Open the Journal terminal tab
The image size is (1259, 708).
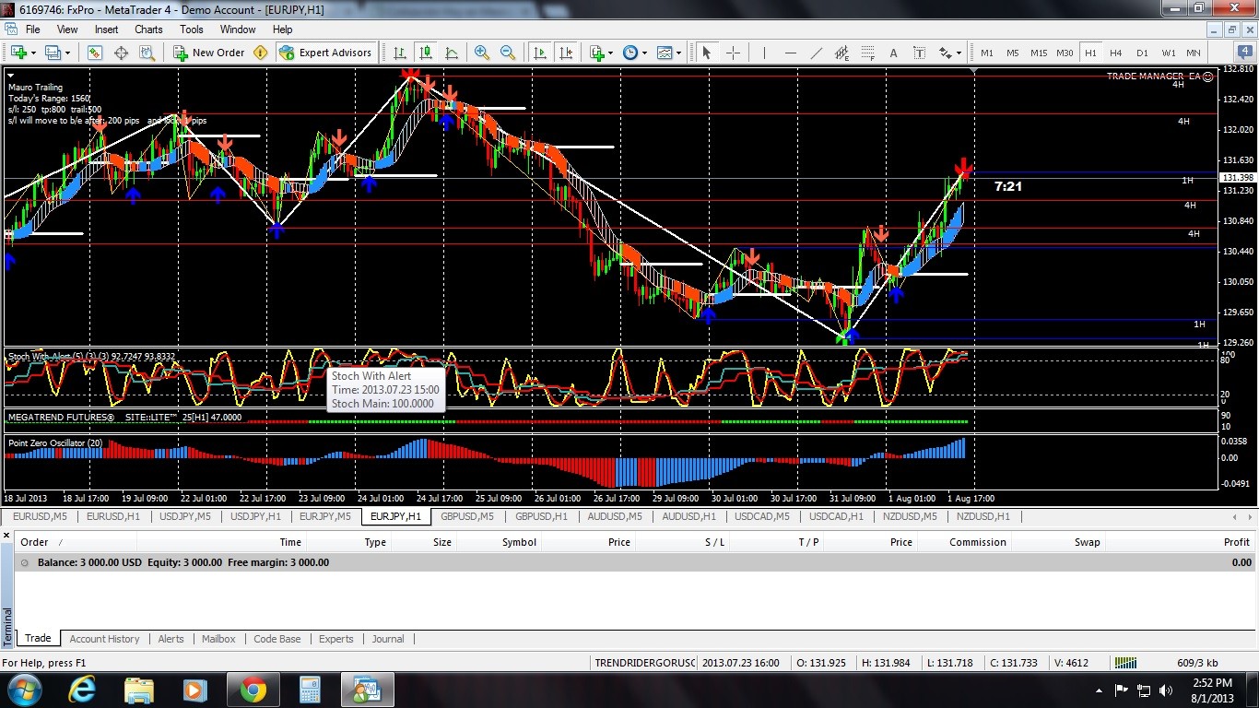[388, 639]
